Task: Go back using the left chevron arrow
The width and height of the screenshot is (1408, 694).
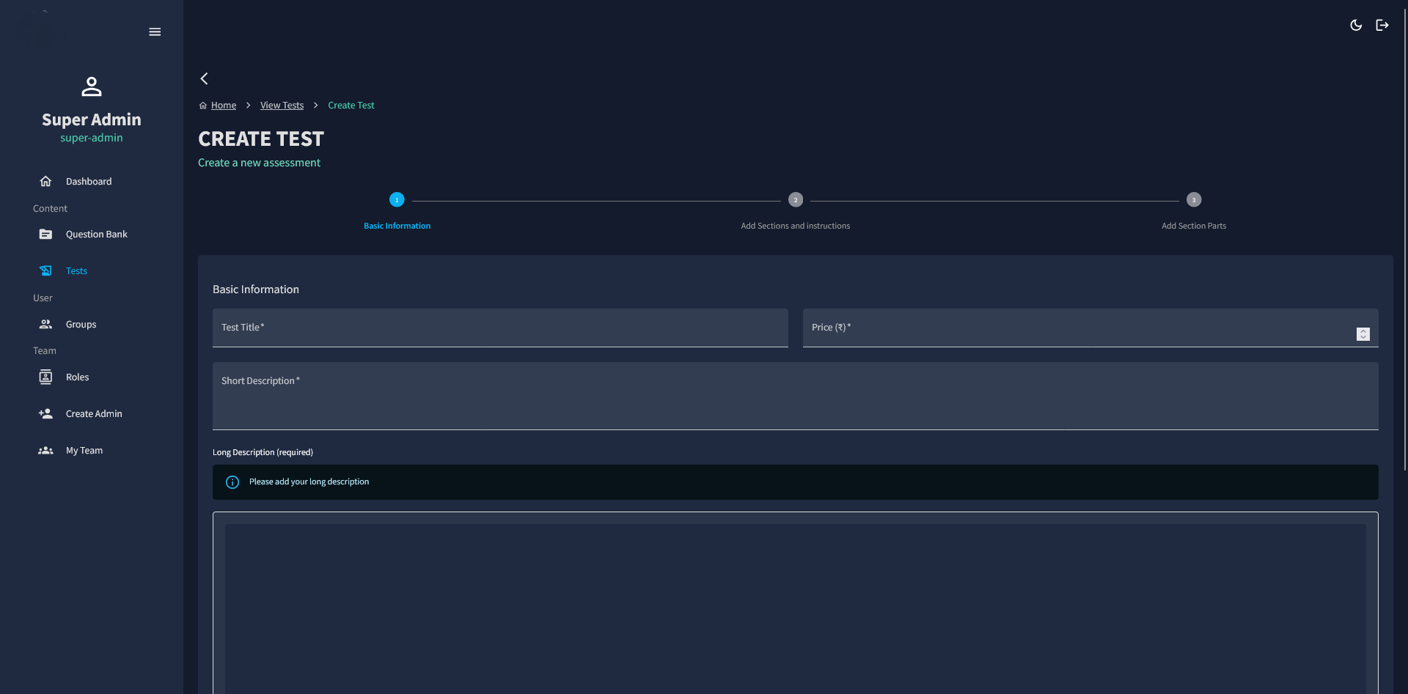Action: pyautogui.click(x=205, y=78)
